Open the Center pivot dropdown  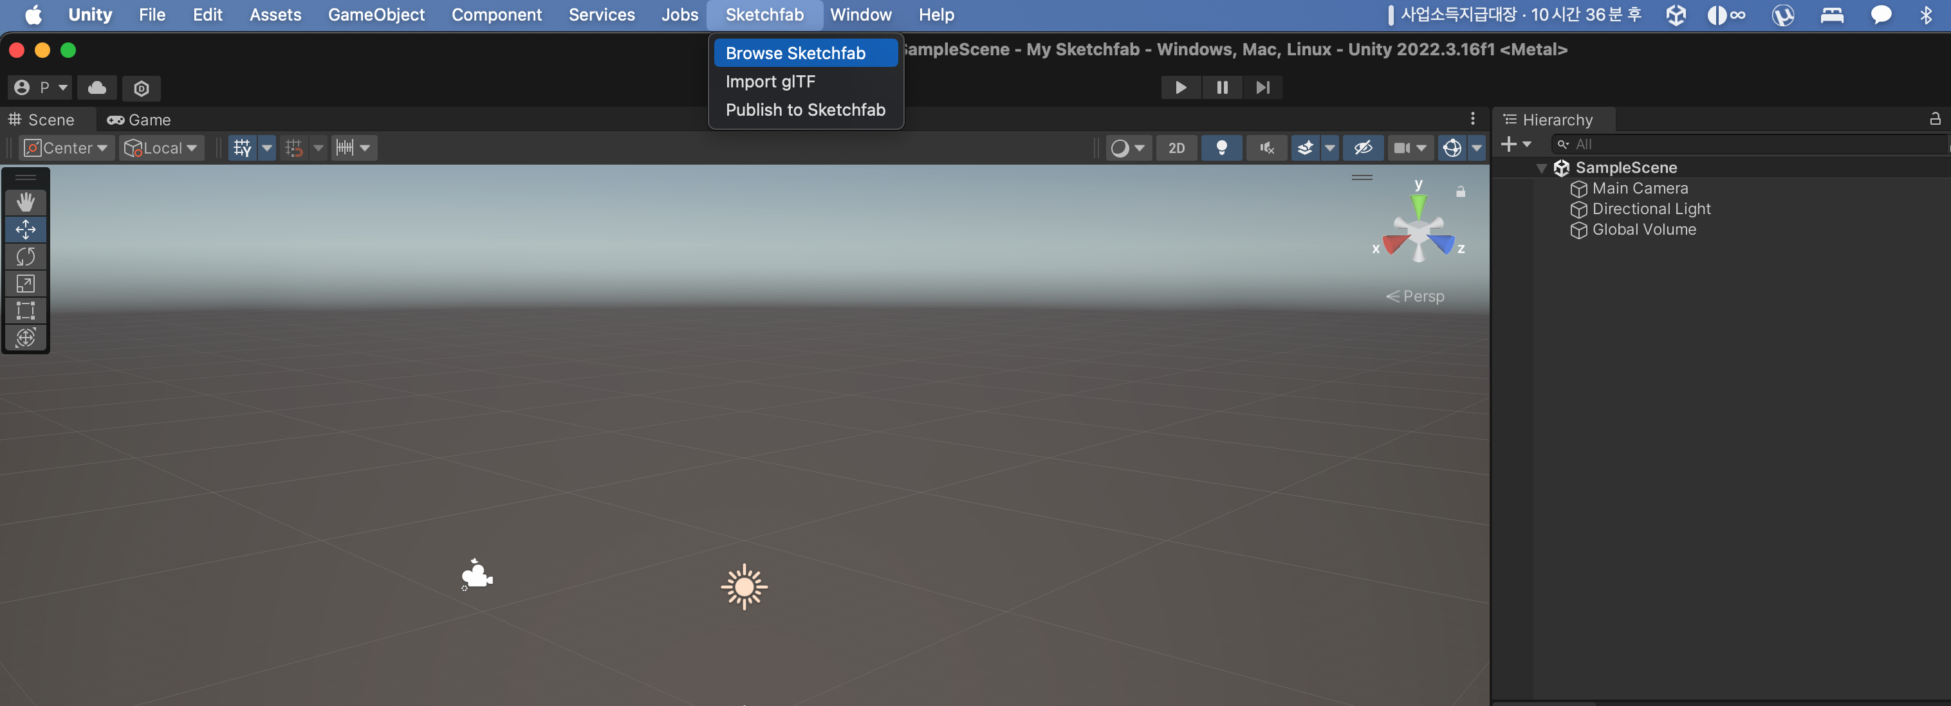[x=67, y=147]
